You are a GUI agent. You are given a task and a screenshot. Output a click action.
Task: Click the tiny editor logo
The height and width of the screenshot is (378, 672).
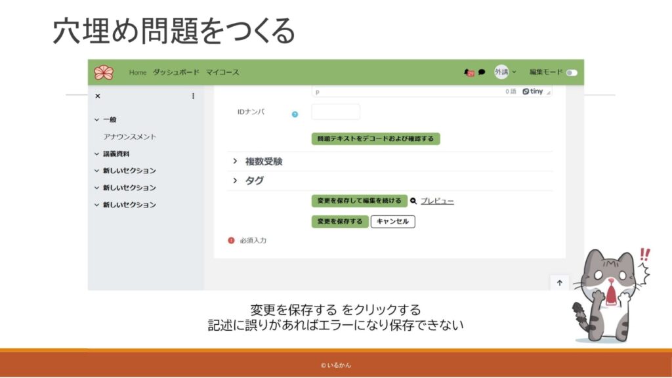pyautogui.click(x=534, y=92)
